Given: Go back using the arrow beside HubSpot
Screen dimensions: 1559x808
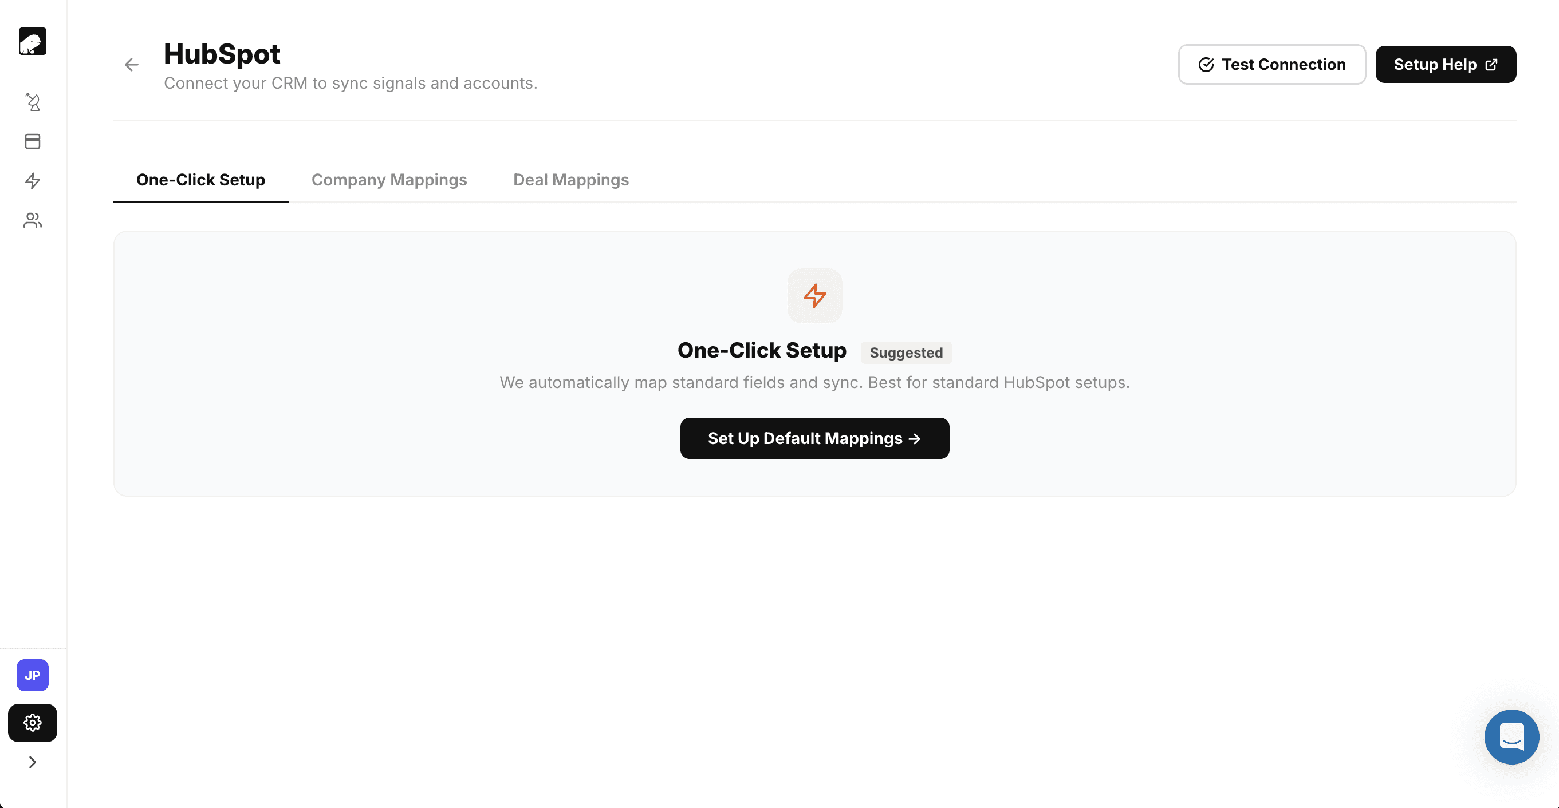Looking at the screenshot, I should tap(131, 65).
